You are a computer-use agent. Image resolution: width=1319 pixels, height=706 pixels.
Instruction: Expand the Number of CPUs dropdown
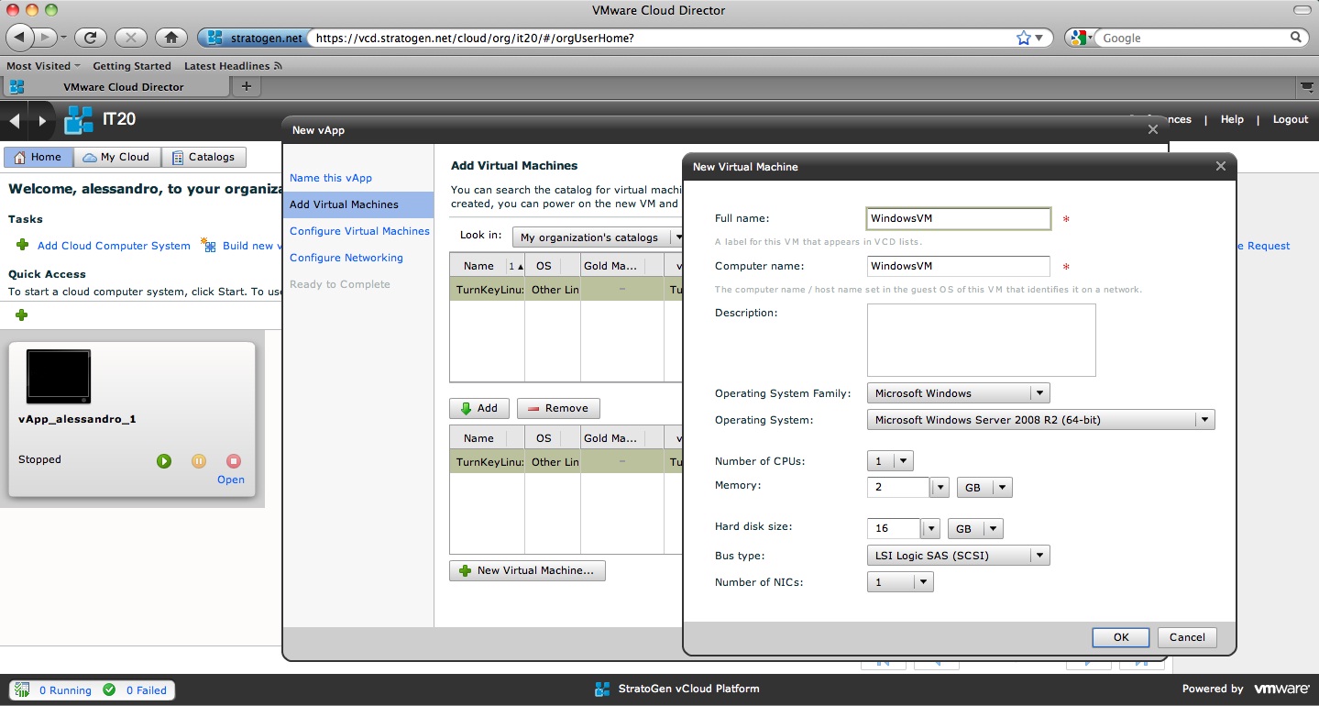(902, 461)
